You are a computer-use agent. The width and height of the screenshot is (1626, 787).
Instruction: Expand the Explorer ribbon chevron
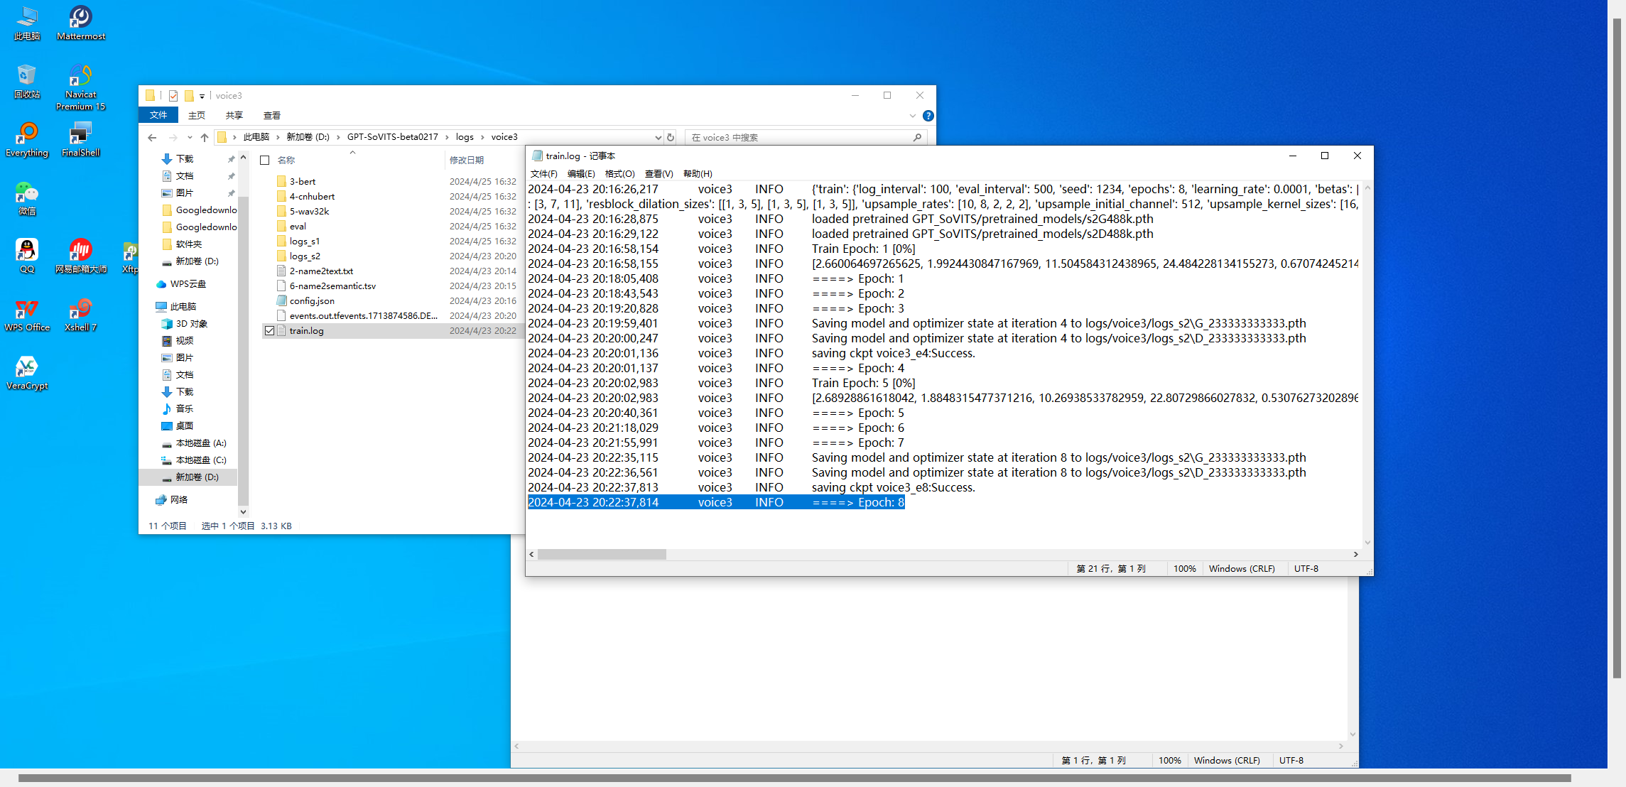(912, 116)
